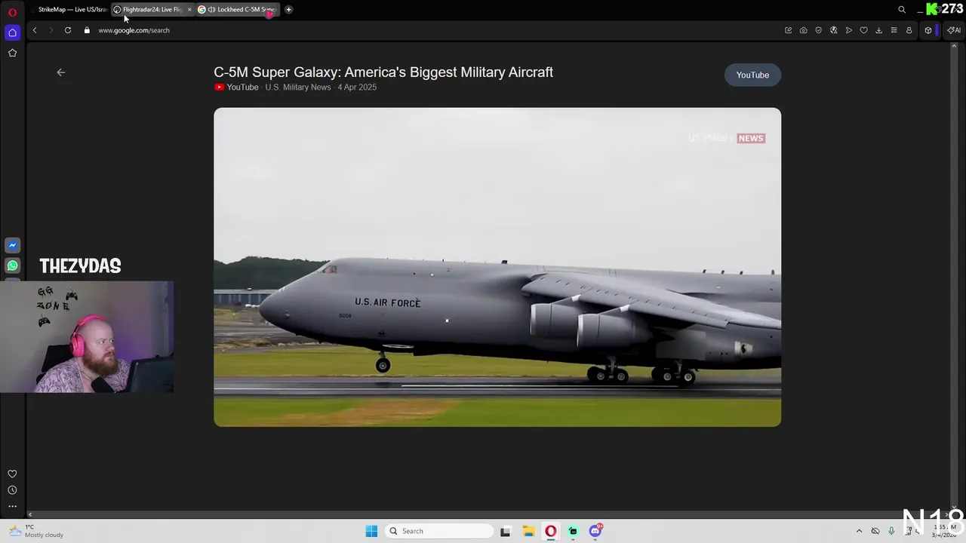Open the Windows Start button
966x543 pixels.
pyautogui.click(x=371, y=531)
